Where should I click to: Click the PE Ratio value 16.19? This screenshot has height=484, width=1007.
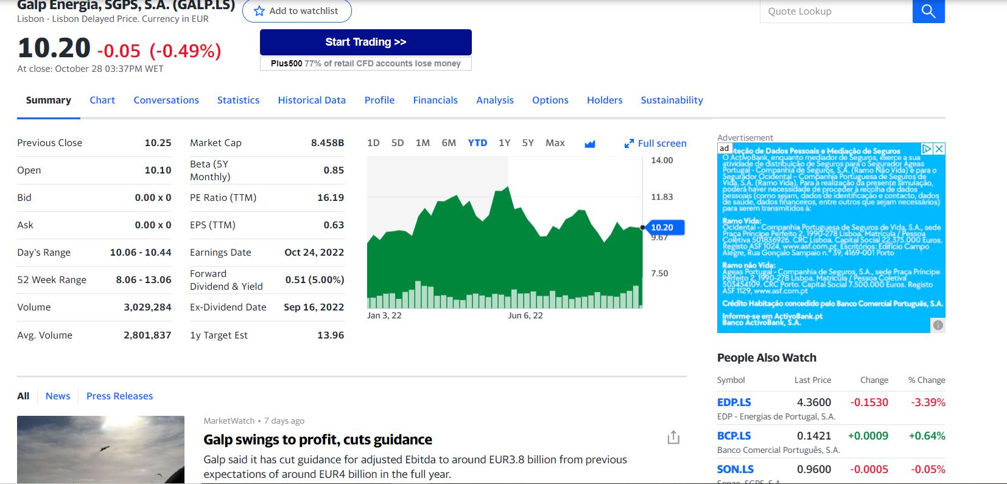(x=331, y=198)
